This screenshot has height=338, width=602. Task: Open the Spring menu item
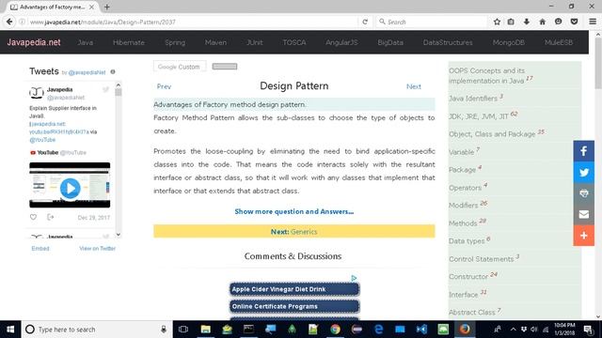tap(175, 42)
